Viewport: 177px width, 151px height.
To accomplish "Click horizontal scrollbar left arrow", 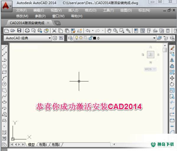I will [114, 144].
